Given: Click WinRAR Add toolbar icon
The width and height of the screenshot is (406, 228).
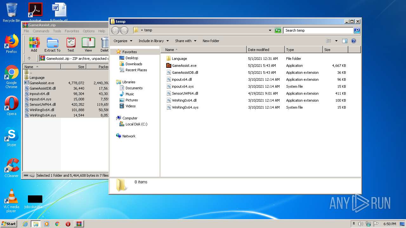Looking at the screenshot, I should coord(34,45).
